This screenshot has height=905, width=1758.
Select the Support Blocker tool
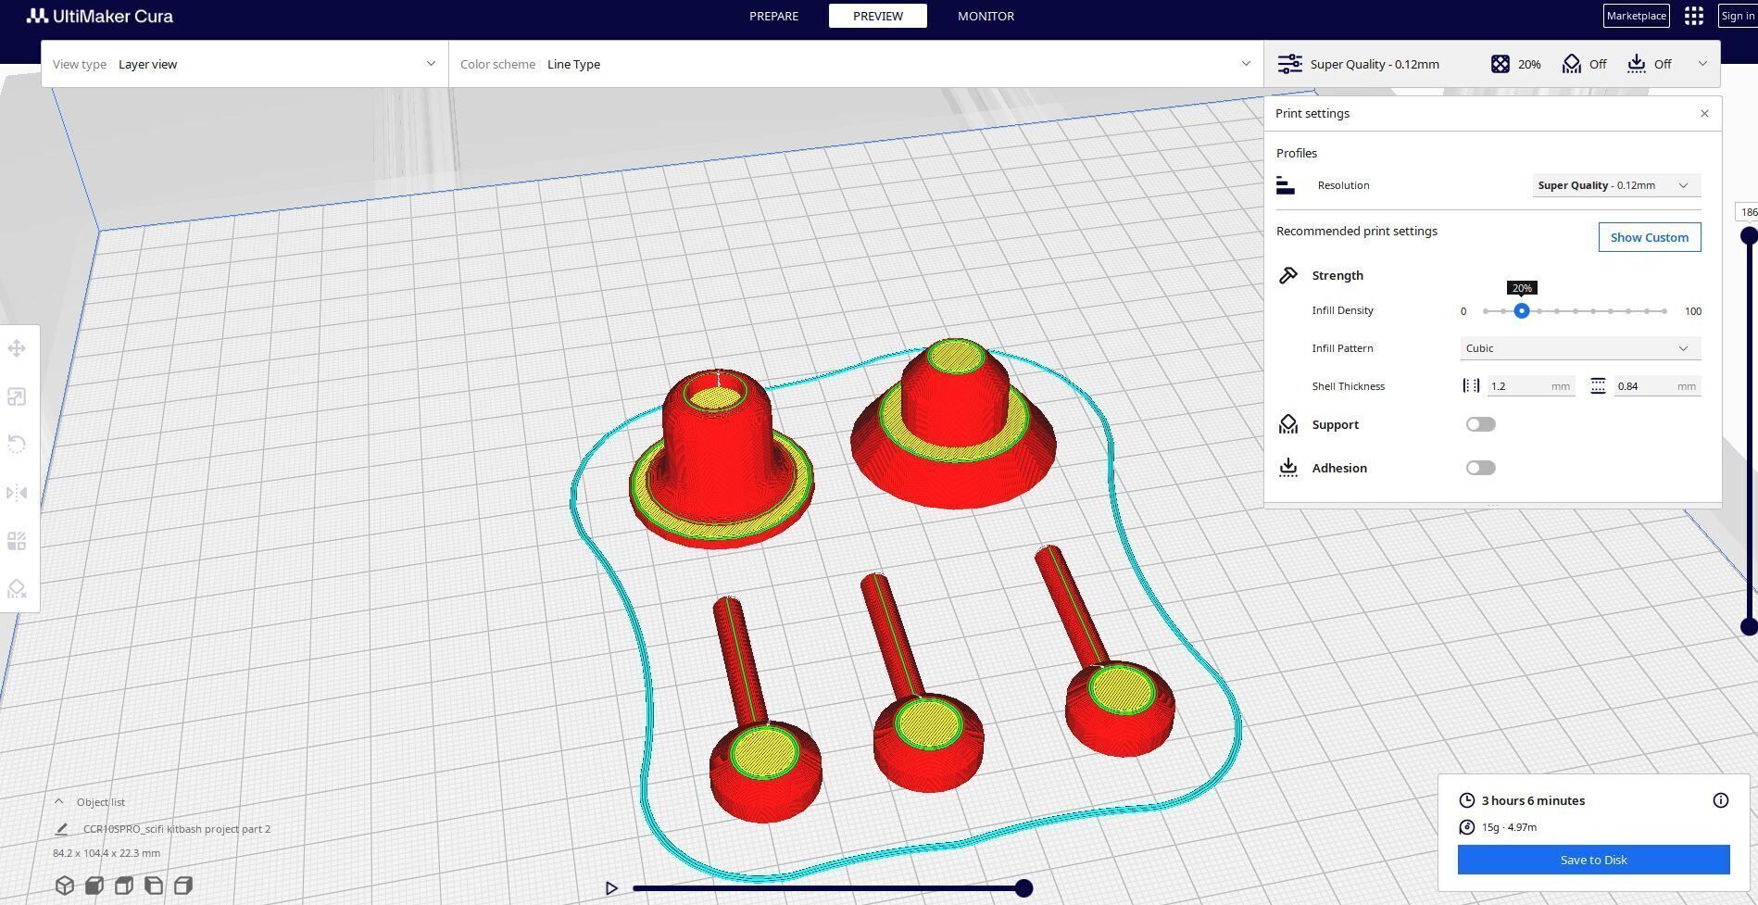[17, 589]
